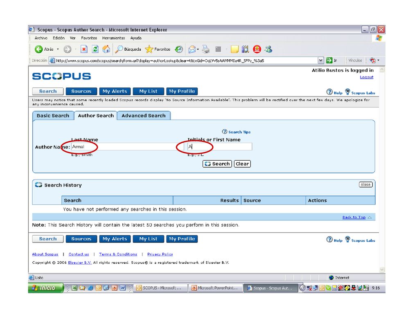Click the grey forward arrow icon
Viewport: 419px width, 314px height.
68,49
